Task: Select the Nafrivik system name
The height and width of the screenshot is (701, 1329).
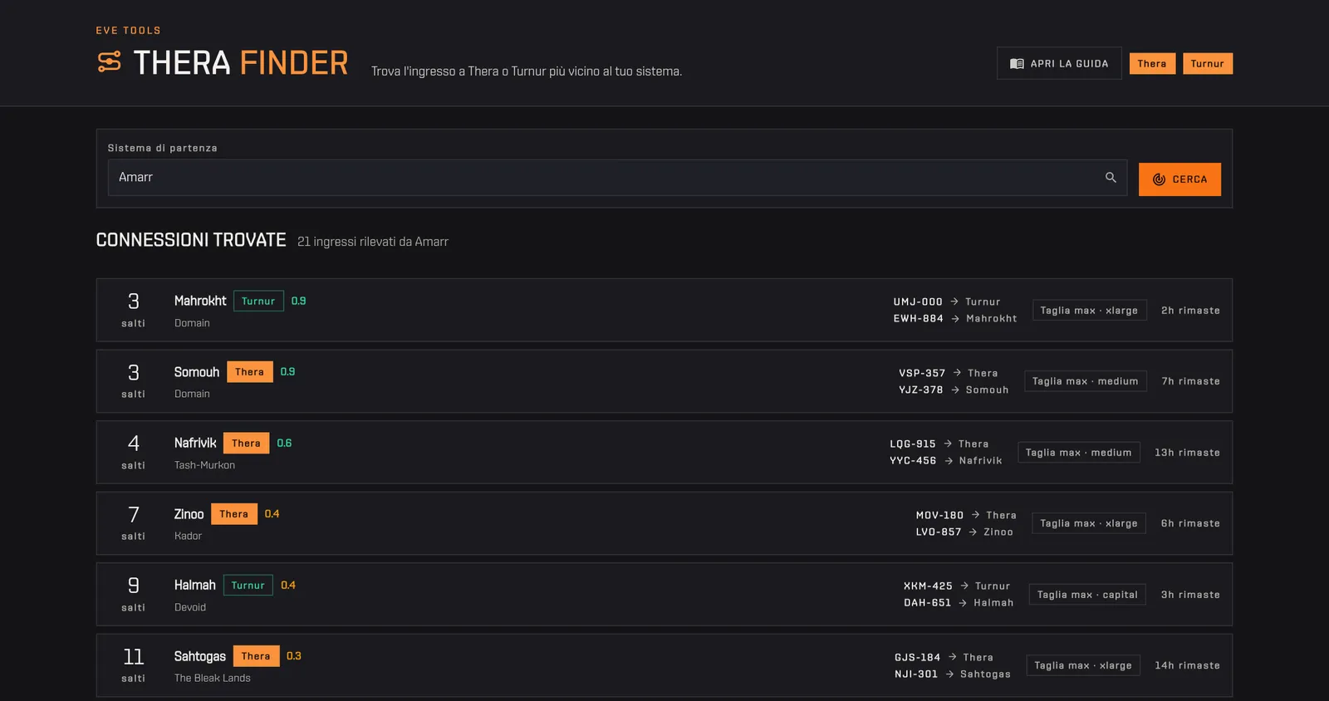Action: point(195,443)
